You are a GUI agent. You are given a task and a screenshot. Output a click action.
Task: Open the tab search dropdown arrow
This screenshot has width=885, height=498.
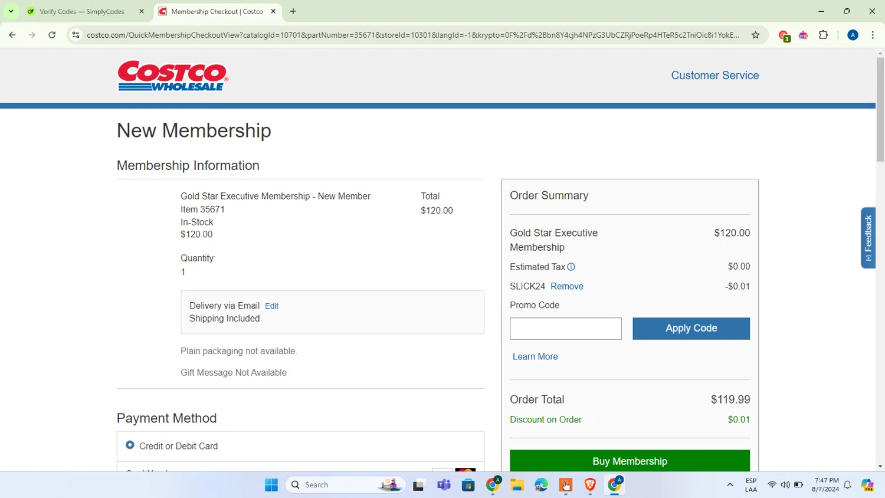click(11, 11)
